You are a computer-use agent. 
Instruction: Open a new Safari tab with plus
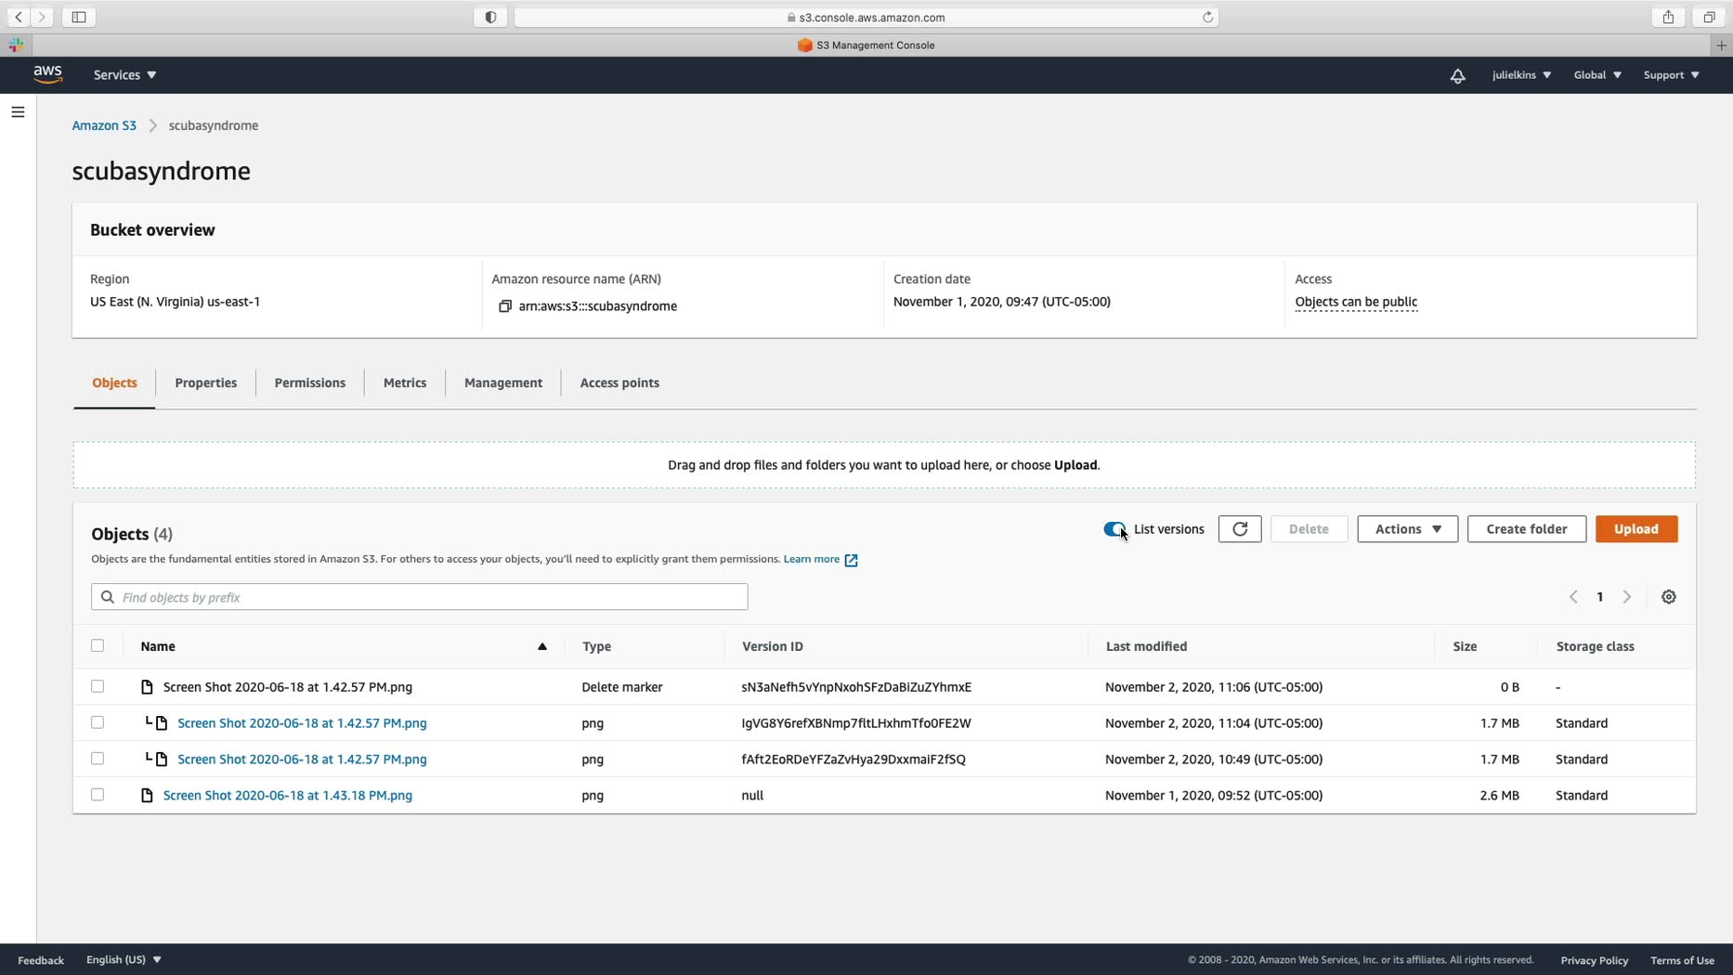1721,45
